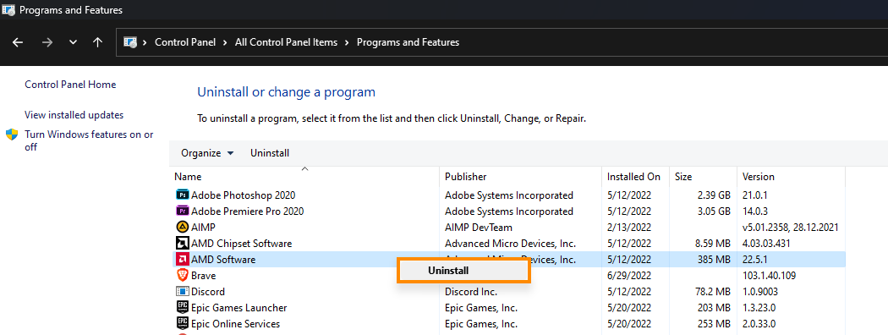Screen dimensions: 888x335
Task: Select the Discord entry name
Action: click(208, 292)
